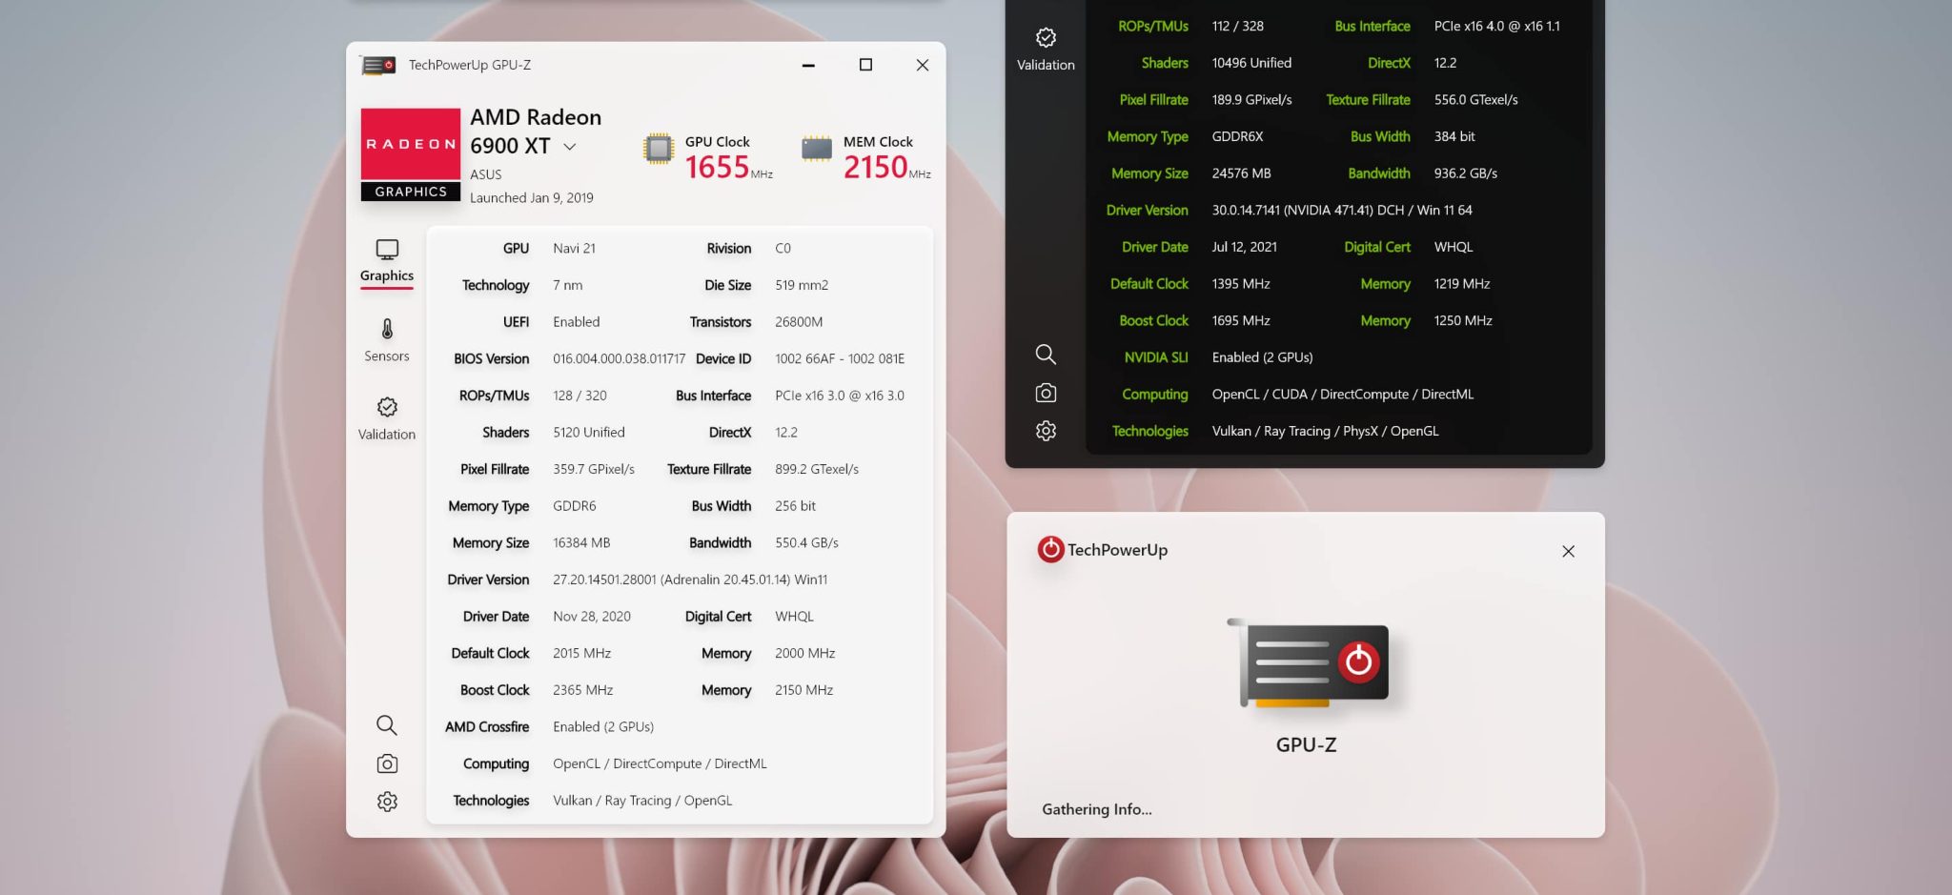Select the Validation tab in the dark window
Image resolution: width=1952 pixels, height=895 pixels.
pos(1046,49)
